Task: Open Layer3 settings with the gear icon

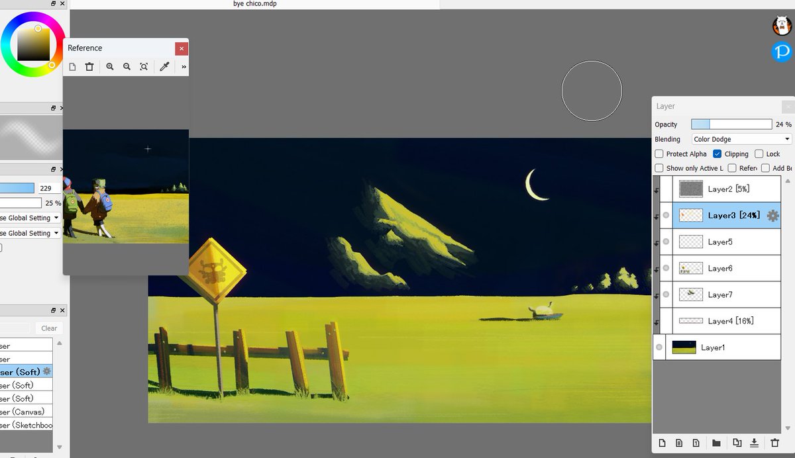Action: click(x=772, y=215)
